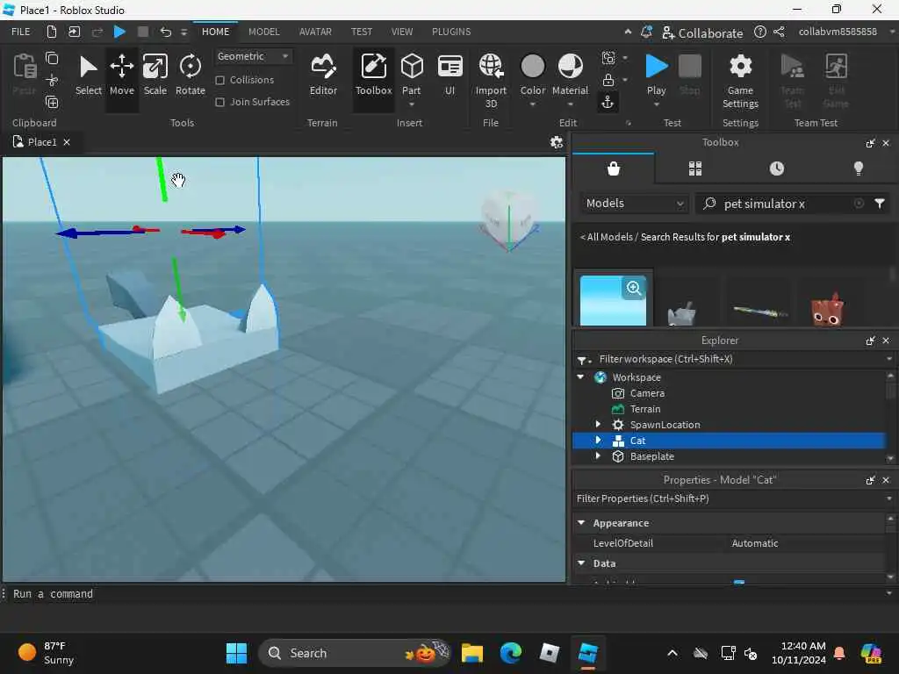Click Import 3D
The width and height of the screenshot is (899, 674).
[x=491, y=80]
